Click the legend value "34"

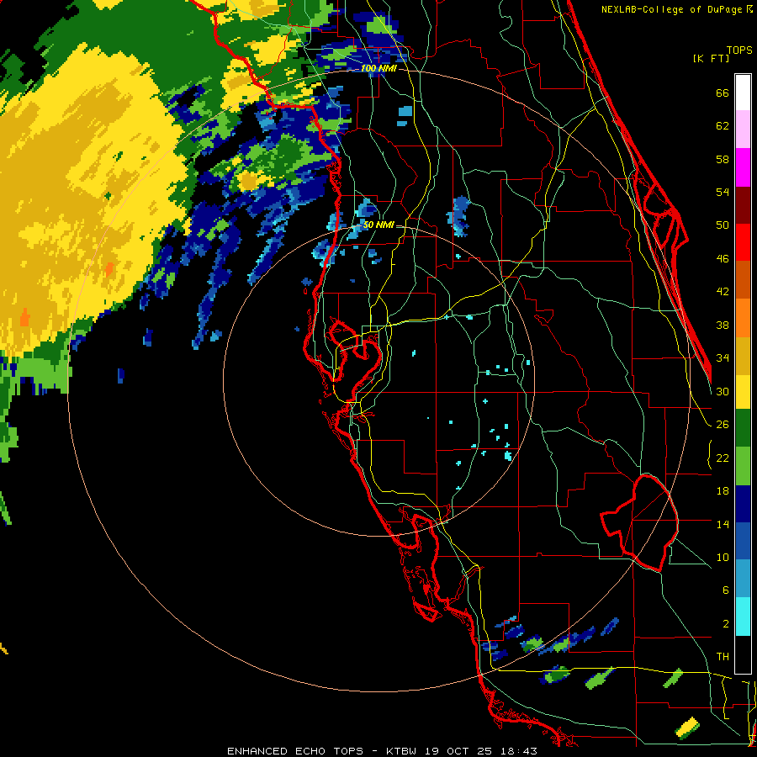coord(723,358)
